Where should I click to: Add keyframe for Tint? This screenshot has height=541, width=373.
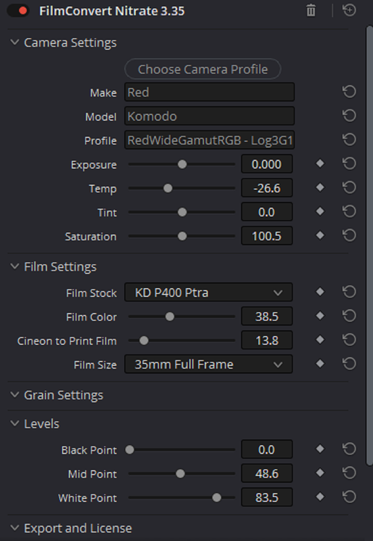point(320,211)
